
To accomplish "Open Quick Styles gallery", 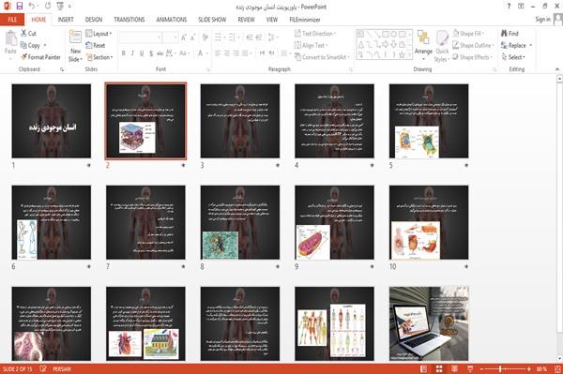I will click(442, 46).
